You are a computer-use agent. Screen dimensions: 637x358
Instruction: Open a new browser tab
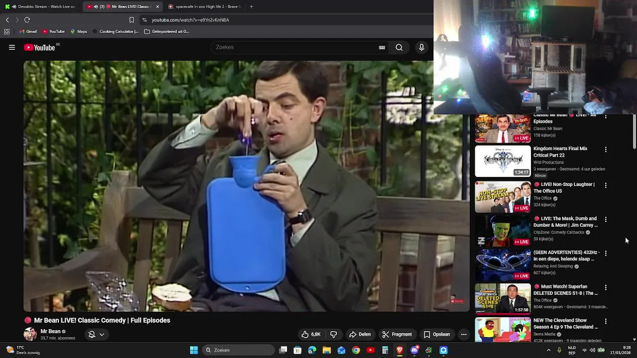click(251, 6)
